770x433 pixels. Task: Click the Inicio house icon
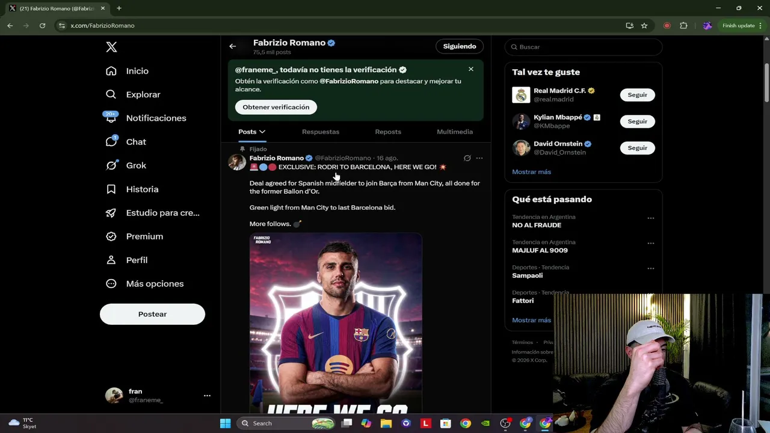point(111,71)
